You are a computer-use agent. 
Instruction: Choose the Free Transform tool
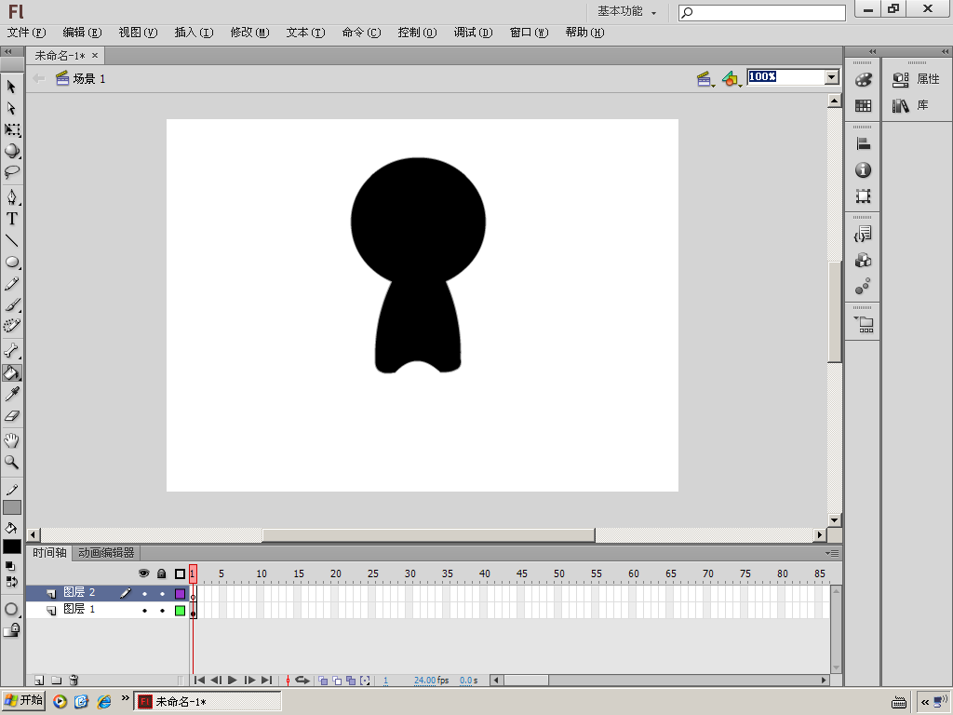(x=12, y=129)
